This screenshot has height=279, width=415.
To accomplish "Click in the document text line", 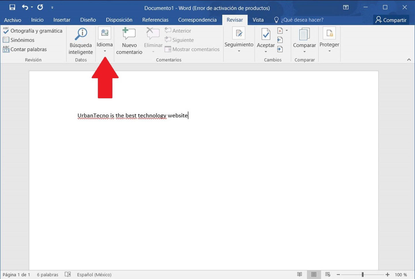I will (x=133, y=115).
